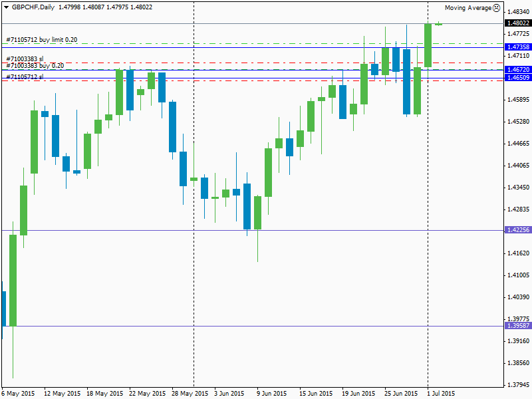Screen dimensions: 532x399
Task: Click the 1.37945 price scale value
Action: tap(518, 385)
